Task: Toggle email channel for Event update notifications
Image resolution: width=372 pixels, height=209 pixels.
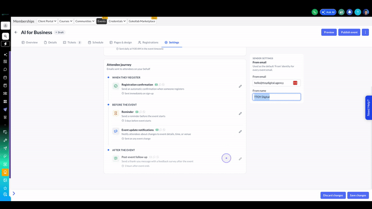Action: tap(157, 130)
